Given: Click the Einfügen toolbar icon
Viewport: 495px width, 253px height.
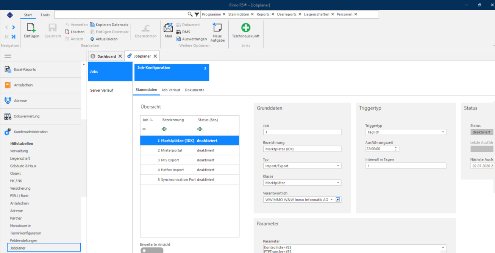Looking at the screenshot, I should point(31,28).
